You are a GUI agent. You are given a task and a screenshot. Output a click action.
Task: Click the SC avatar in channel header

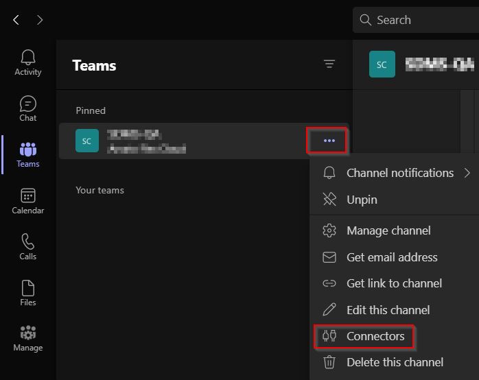(x=382, y=64)
